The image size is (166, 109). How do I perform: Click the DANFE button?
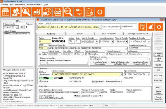(x=158, y=65)
